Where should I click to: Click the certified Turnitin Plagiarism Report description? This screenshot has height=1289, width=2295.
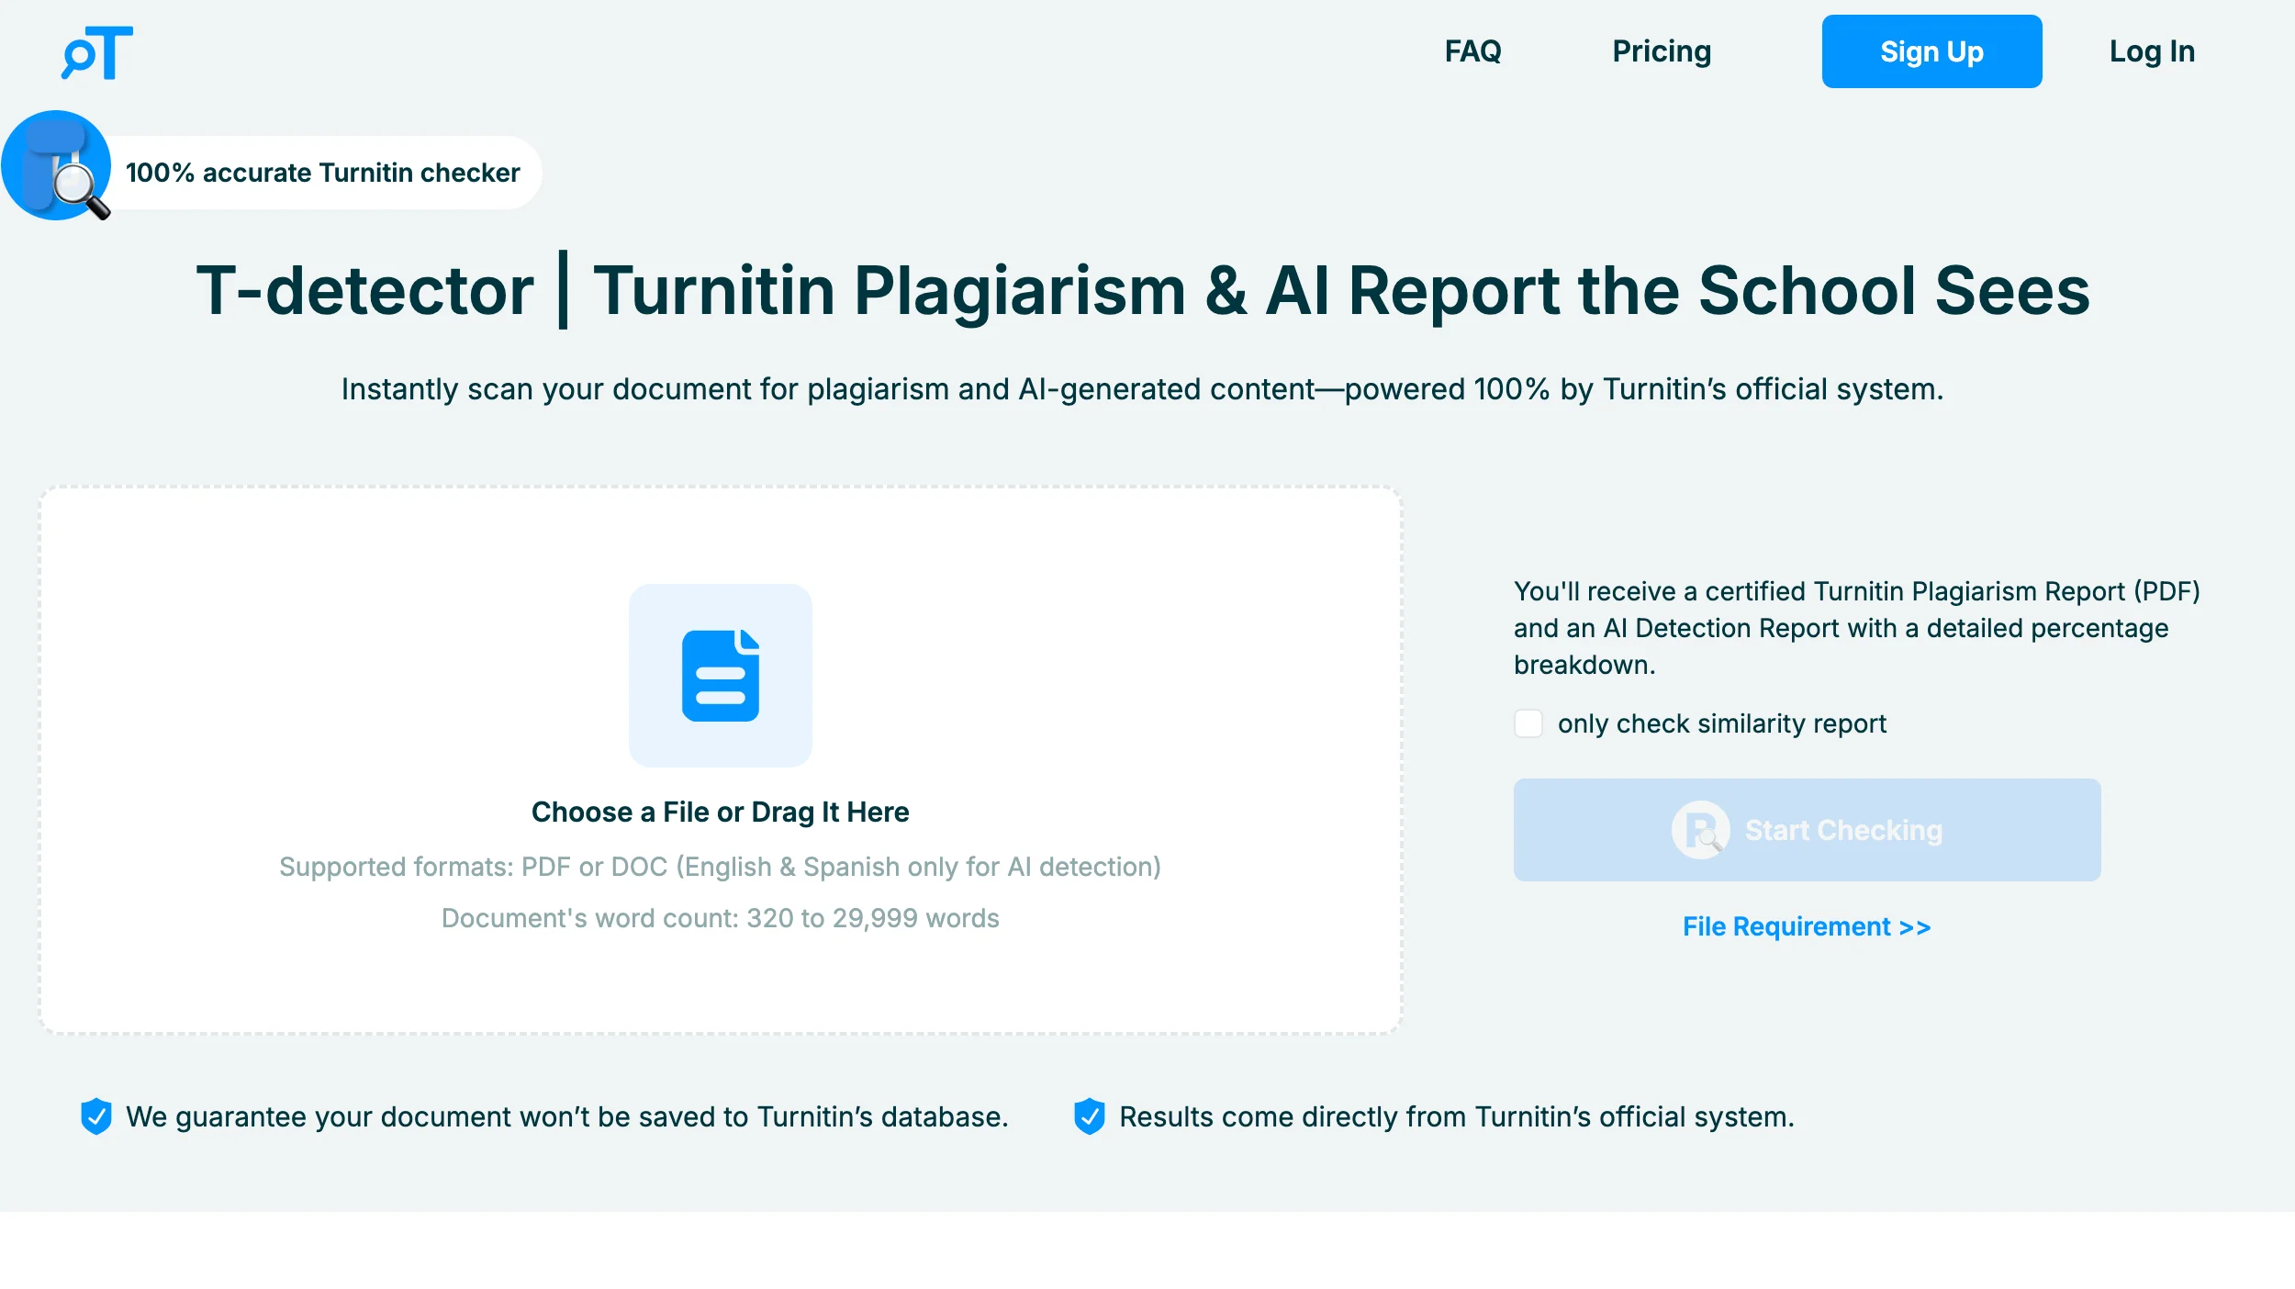click(x=1857, y=628)
